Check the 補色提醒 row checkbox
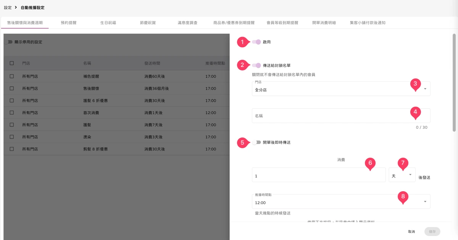This screenshot has width=458, height=240. point(12,76)
